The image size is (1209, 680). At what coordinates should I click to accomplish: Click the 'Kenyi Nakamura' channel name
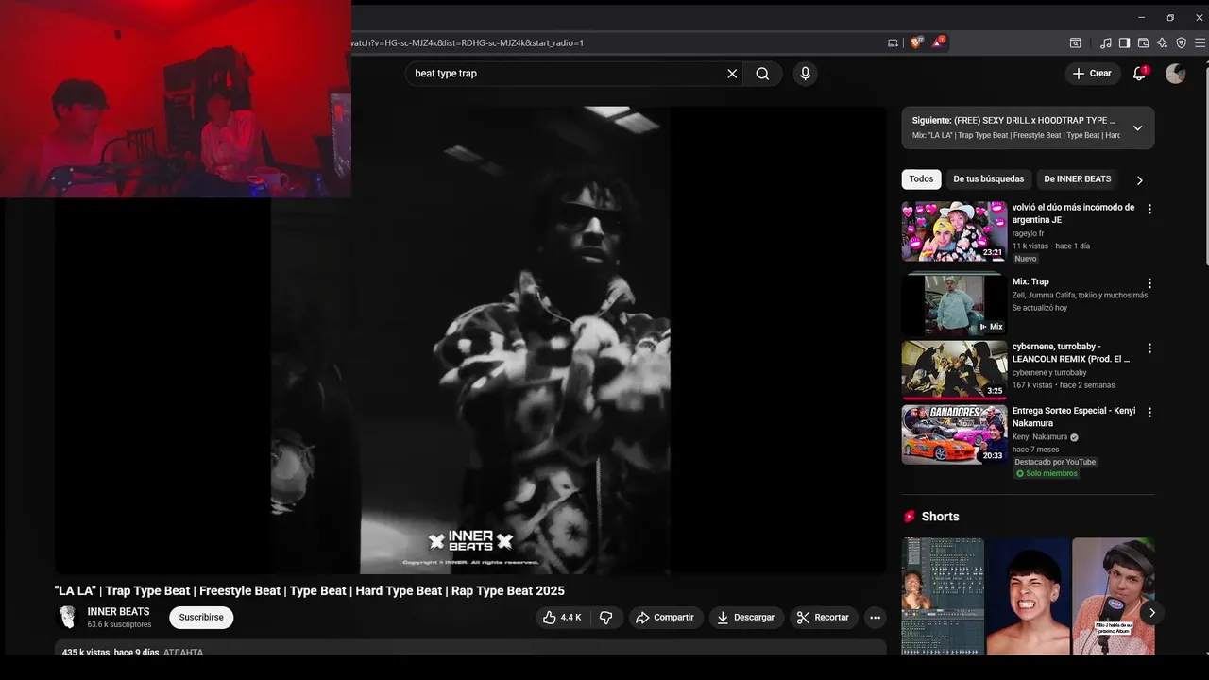point(1039,437)
